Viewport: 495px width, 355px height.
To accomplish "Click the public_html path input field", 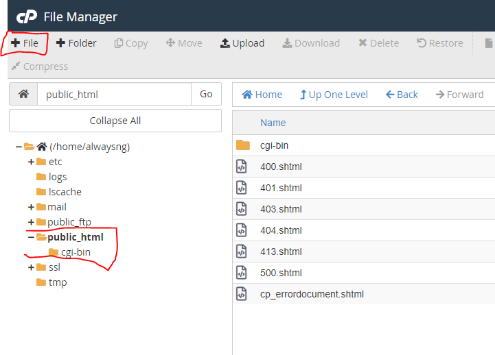I will tap(113, 94).
